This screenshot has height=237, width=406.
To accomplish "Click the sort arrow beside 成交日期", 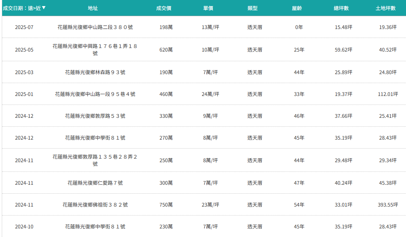I will (x=44, y=8).
